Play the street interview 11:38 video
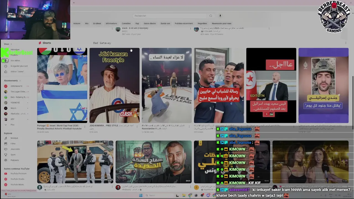The height and width of the screenshot is (199, 354). [x=311, y=162]
